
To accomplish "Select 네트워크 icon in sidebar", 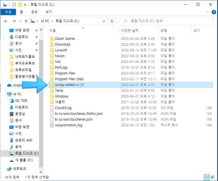I will (x=9, y=169).
